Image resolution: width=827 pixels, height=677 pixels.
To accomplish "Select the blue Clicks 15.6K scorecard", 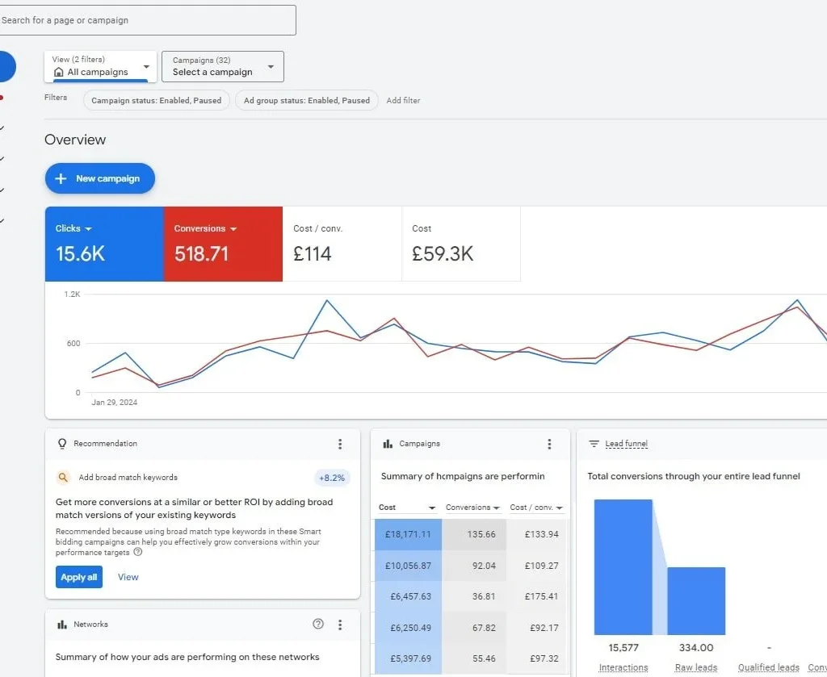I will [x=104, y=244].
